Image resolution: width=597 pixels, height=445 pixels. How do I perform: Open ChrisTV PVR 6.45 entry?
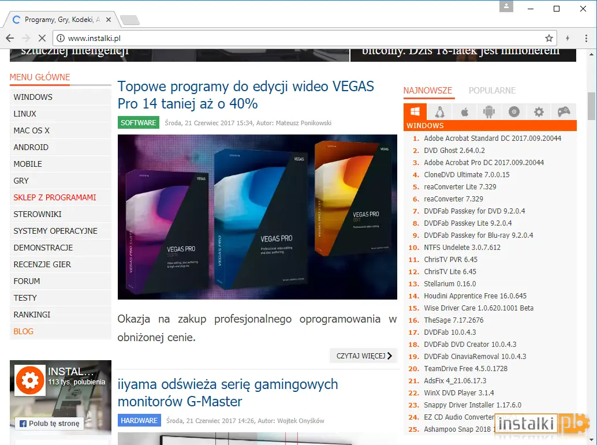tap(450, 260)
